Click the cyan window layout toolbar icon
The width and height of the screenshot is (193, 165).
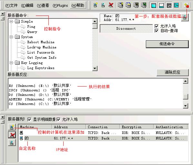coord(154,5)
